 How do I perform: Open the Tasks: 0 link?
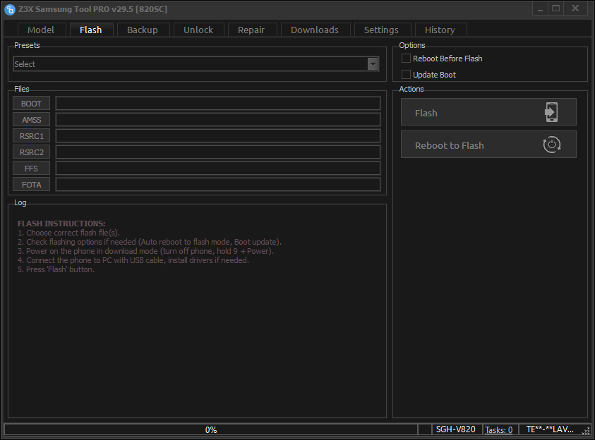[499, 429]
